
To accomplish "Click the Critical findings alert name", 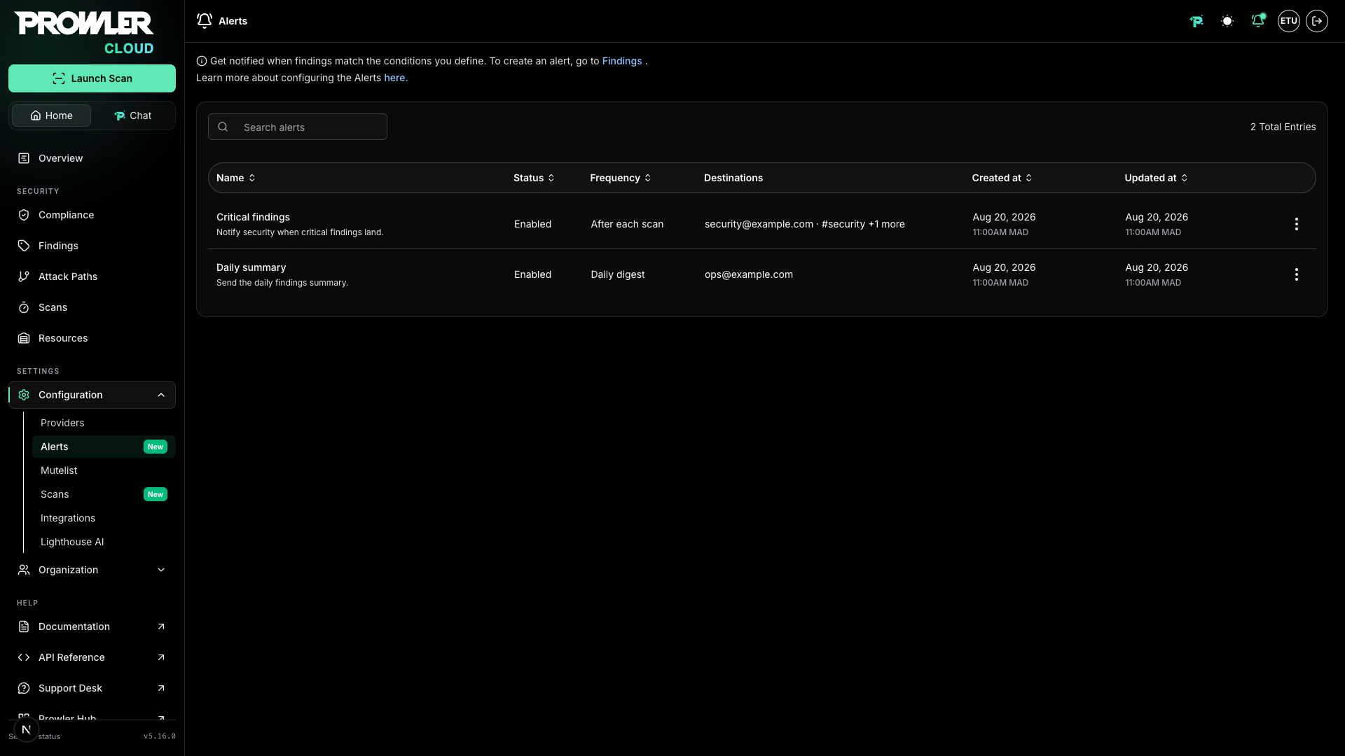I will point(253,217).
